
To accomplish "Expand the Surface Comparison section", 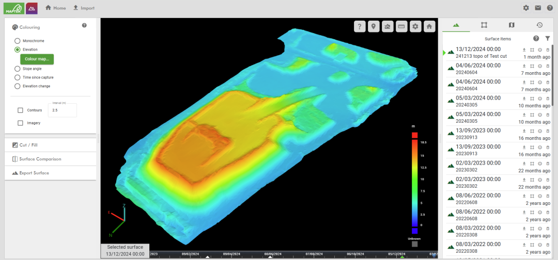I will point(50,159).
